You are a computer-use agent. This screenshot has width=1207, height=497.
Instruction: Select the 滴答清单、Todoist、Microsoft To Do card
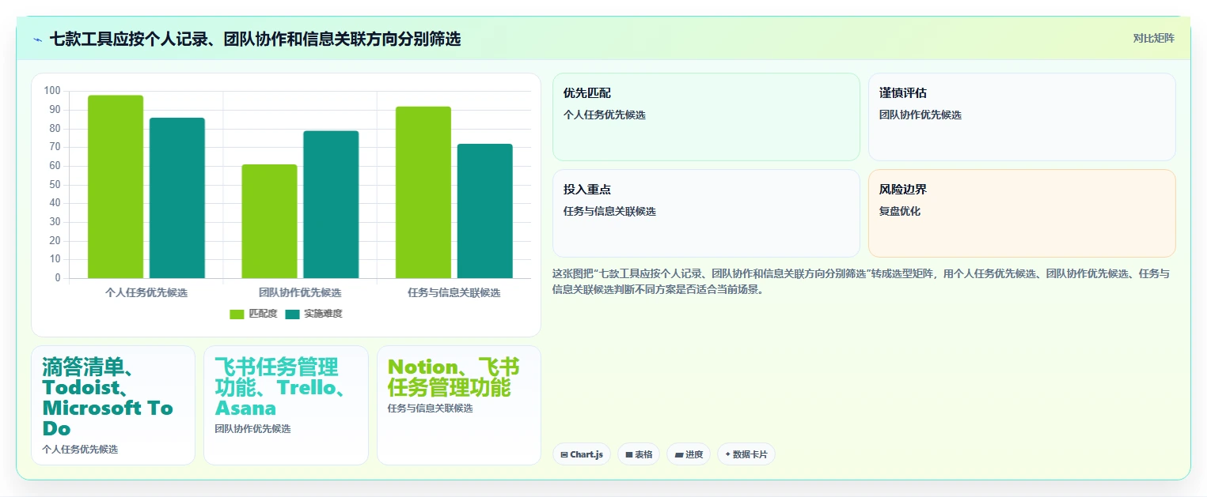click(x=113, y=405)
